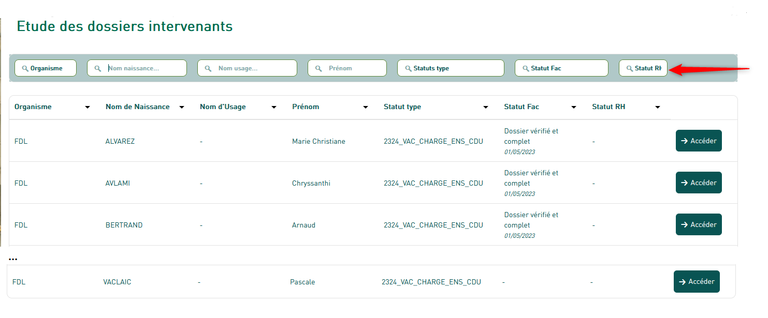
Task: Open the Statut Fac filter
Action: (561, 68)
